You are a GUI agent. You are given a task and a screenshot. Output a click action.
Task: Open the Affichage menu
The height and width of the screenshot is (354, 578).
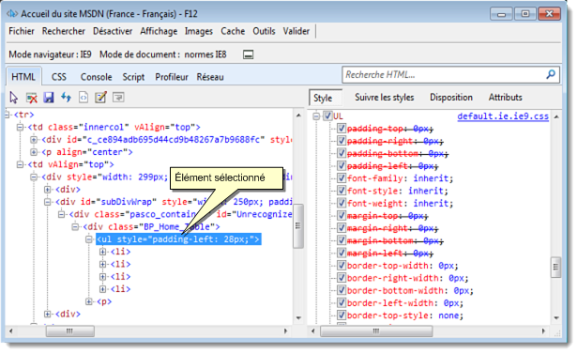point(159,31)
